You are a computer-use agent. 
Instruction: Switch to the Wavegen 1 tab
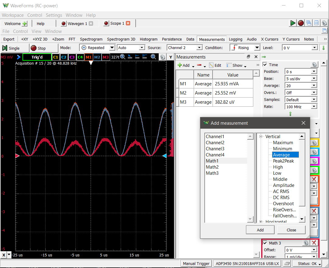(77, 23)
